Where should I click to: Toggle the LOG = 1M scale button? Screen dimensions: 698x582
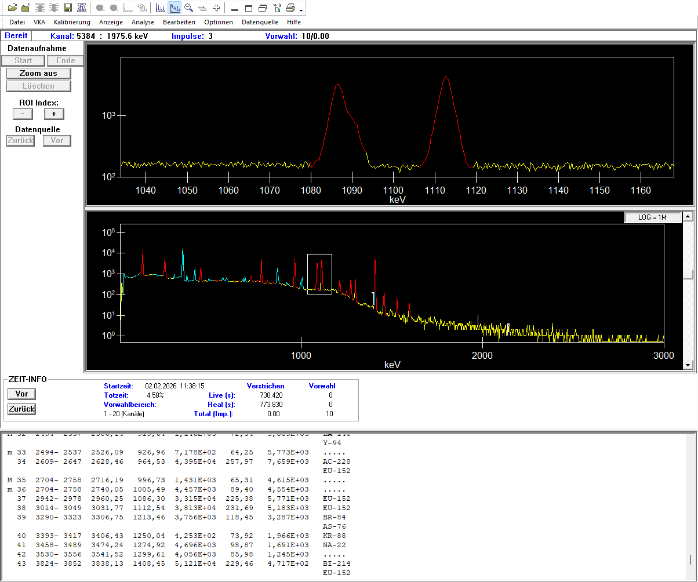point(653,217)
